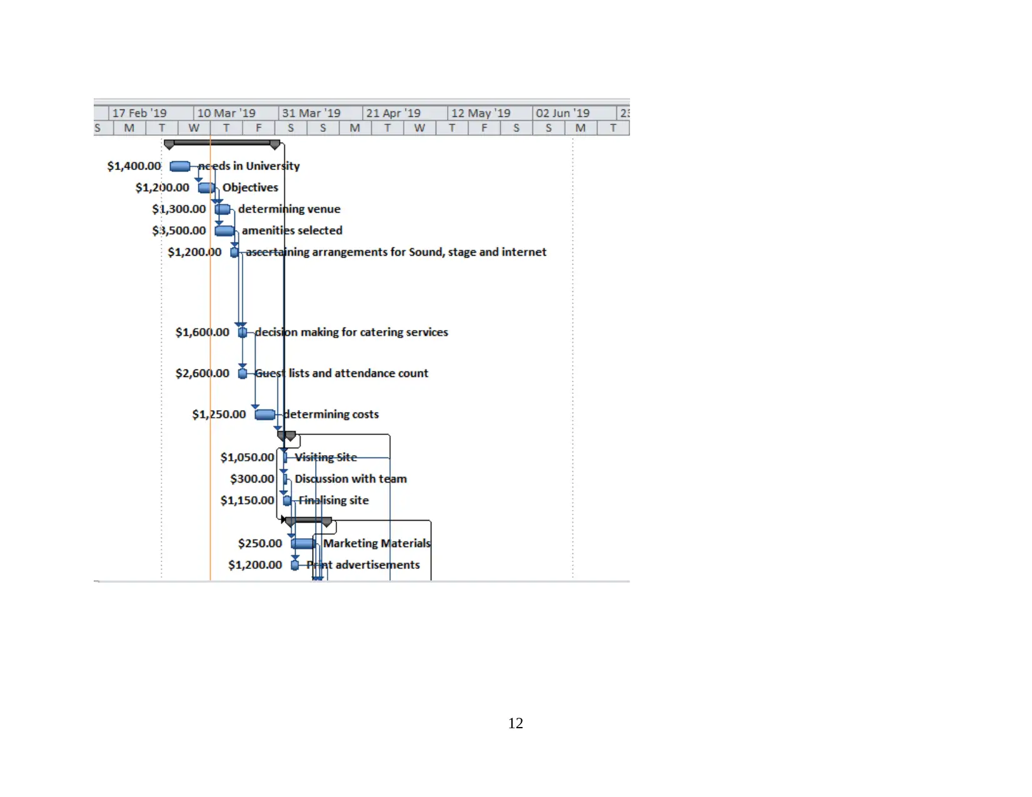Select the catering services decision task bar
The width and height of the screenshot is (1032, 797).
(x=243, y=333)
